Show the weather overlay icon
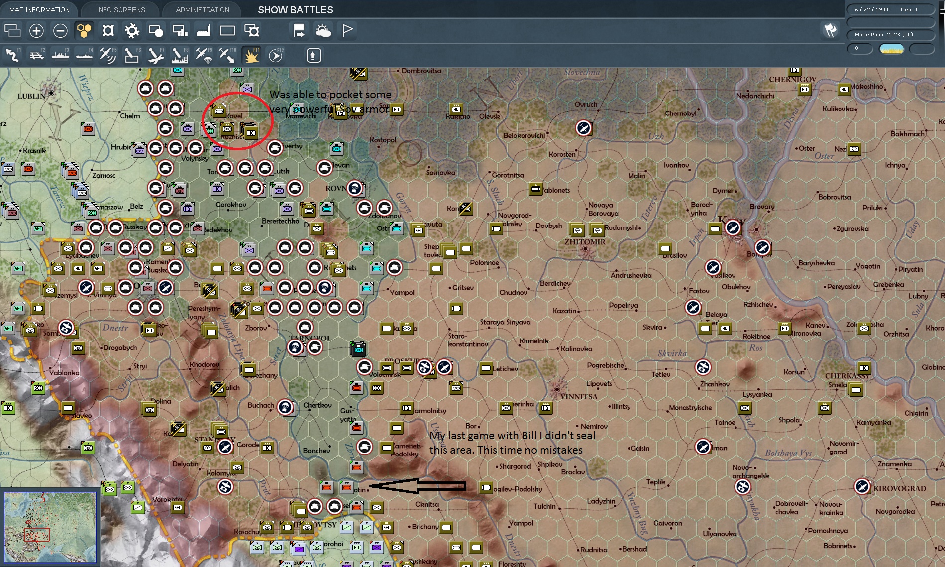This screenshot has height=567, width=945. click(x=323, y=31)
